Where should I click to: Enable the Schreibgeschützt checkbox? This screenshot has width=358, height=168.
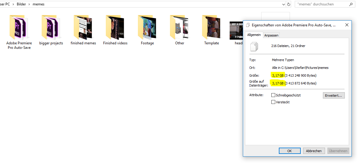pyautogui.click(x=273, y=95)
